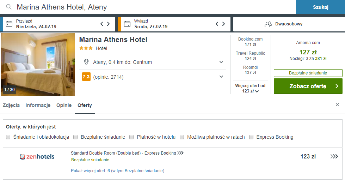Expand the opinie reviews chevron

(221, 77)
